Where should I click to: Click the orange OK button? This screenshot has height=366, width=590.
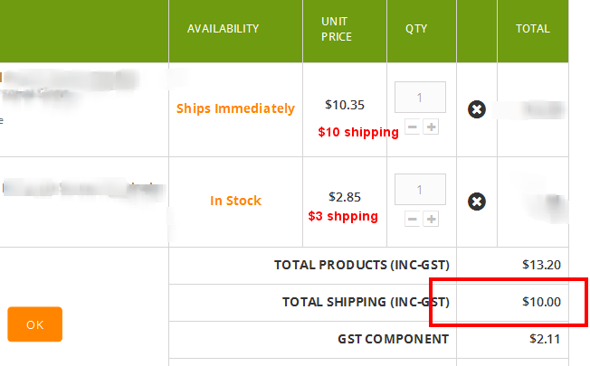pyautogui.click(x=35, y=324)
